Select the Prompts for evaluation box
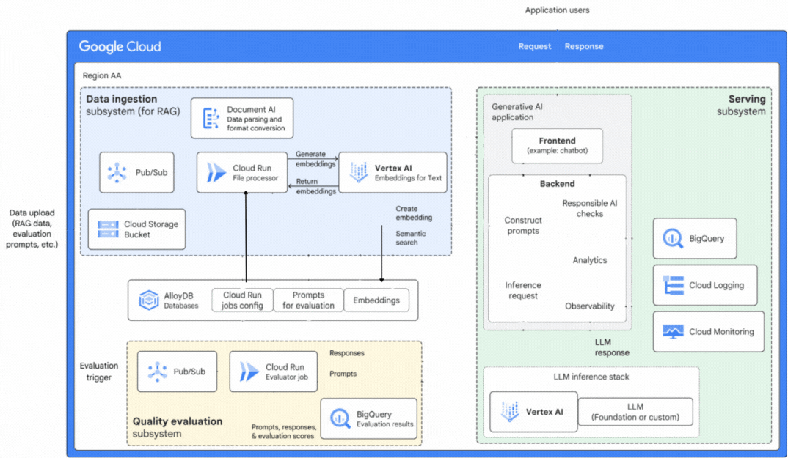The width and height of the screenshot is (788, 458). click(x=308, y=300)
